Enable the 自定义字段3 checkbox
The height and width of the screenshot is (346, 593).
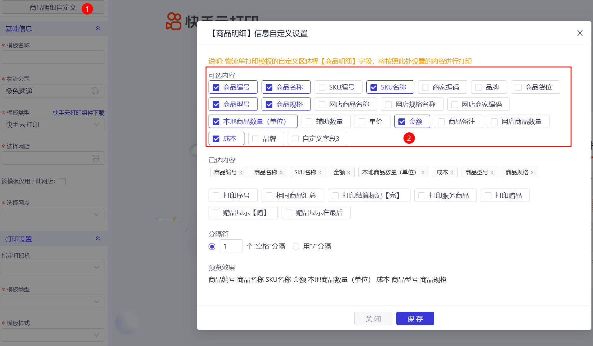pos(296,139)
